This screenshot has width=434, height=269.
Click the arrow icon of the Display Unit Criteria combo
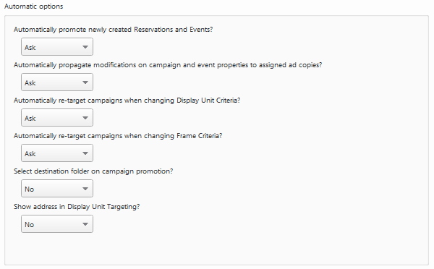pyautogui.click(x=85, y=118)
